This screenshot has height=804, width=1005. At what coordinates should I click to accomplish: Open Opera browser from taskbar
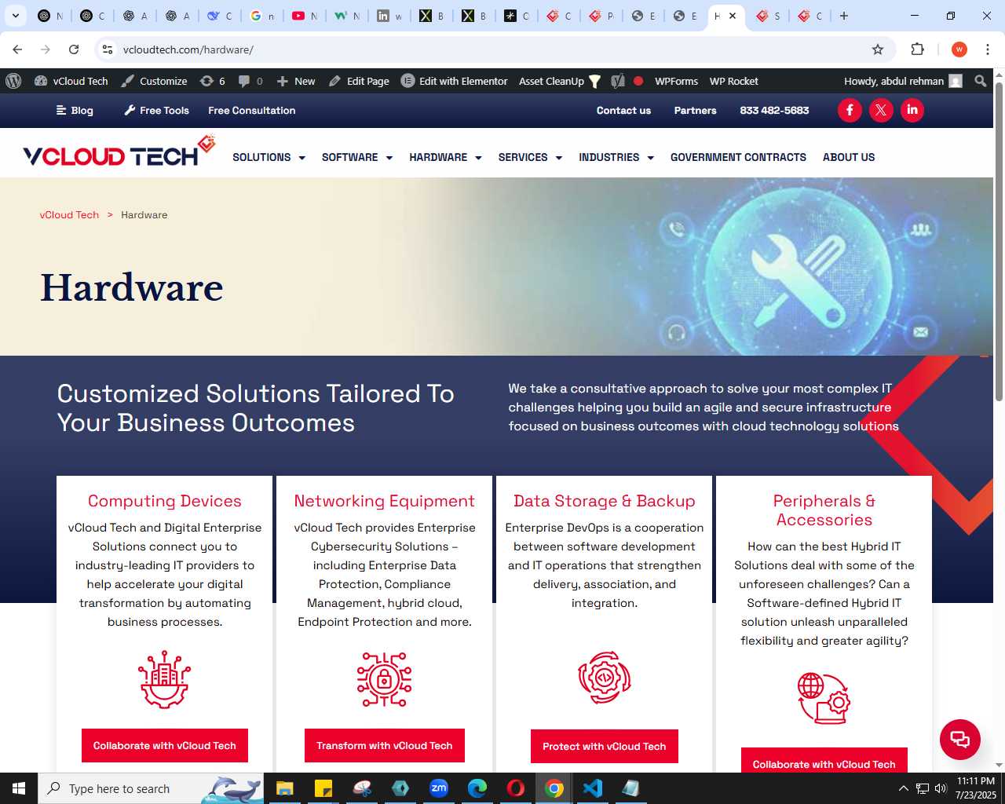point(516,788)
